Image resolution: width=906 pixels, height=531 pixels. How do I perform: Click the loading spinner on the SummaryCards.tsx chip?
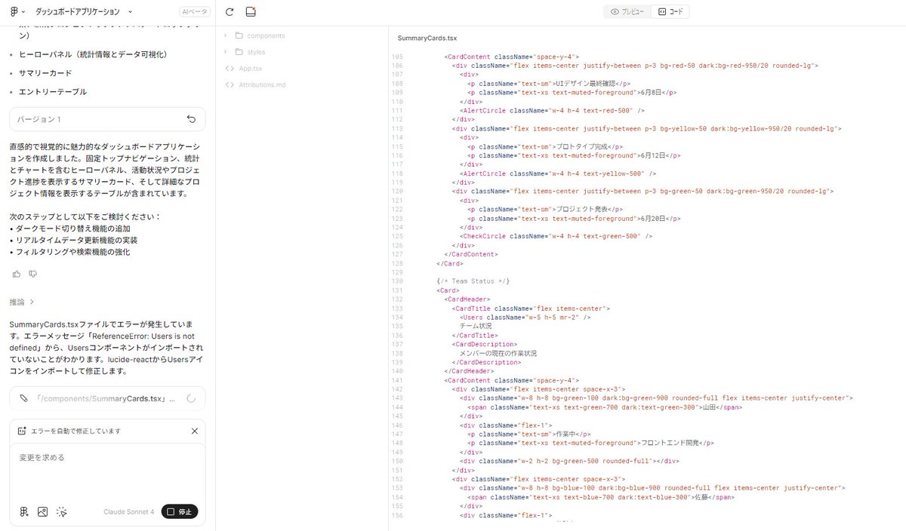(x=191, y=398)
